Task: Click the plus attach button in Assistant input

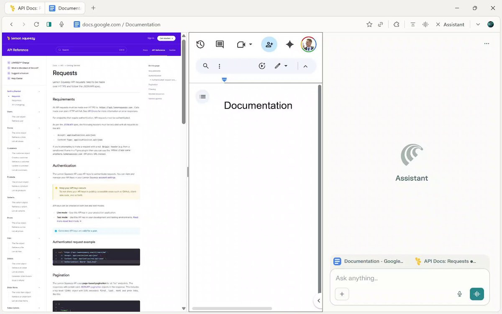Action: click(342, 294)
